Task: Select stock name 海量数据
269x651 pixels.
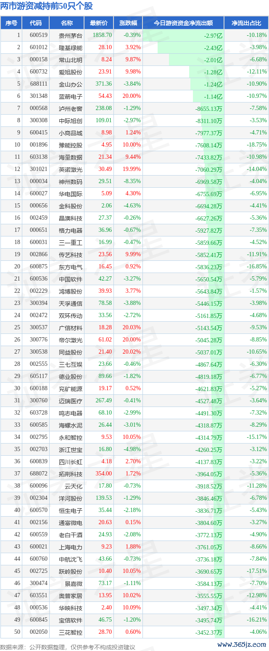Action: pyautogui.click(x=71, y=157)
